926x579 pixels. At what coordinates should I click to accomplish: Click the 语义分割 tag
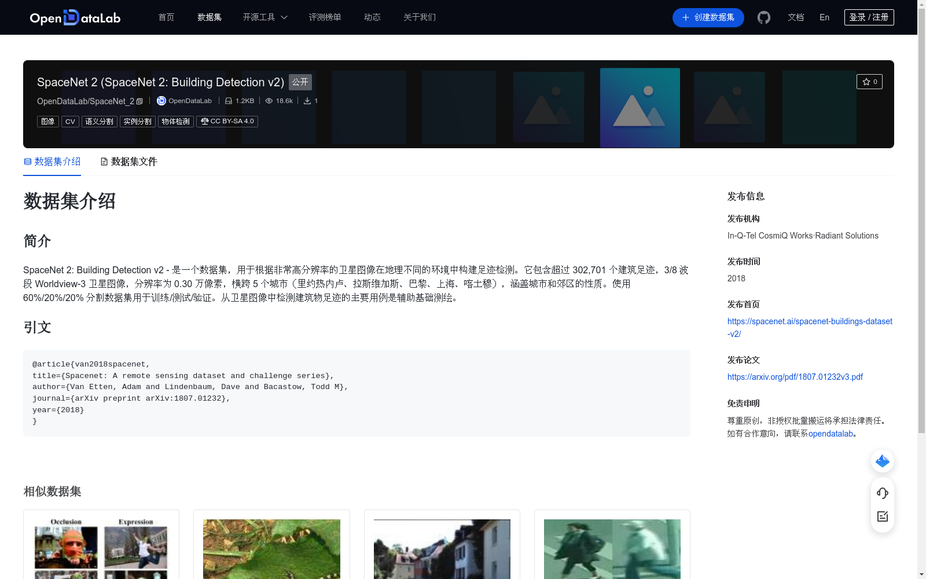point(100,122)
